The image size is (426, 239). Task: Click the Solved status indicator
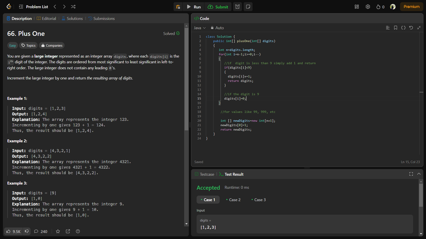[171, 34]
